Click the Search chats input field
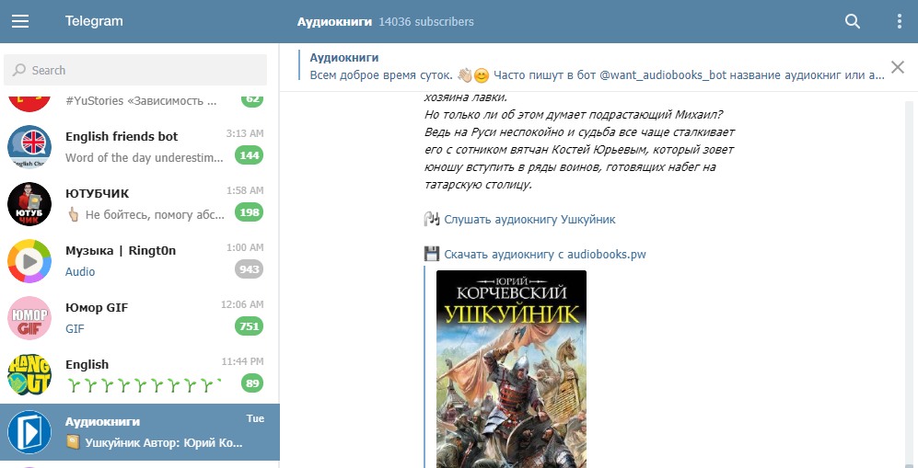The width and height of the screenshot is (918, 468). pos(140,70)
